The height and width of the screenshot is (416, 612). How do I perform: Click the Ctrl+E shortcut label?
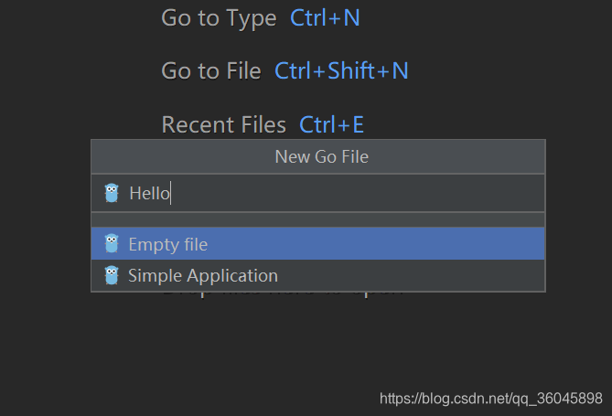331,125
